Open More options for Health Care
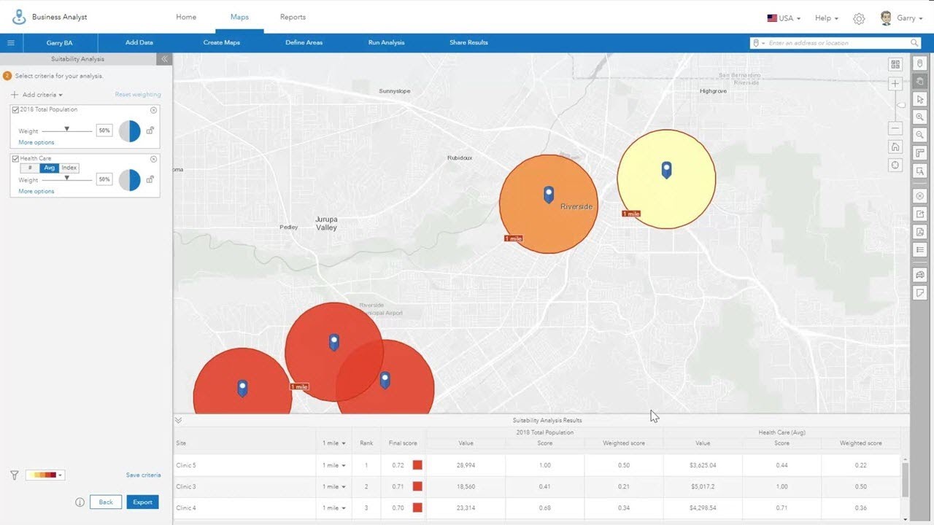The width and height of the screenshot is (934, 525). tap(36, 192)
